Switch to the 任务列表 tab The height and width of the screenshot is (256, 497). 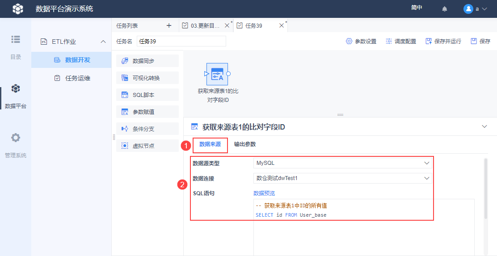tap(127, 26)
